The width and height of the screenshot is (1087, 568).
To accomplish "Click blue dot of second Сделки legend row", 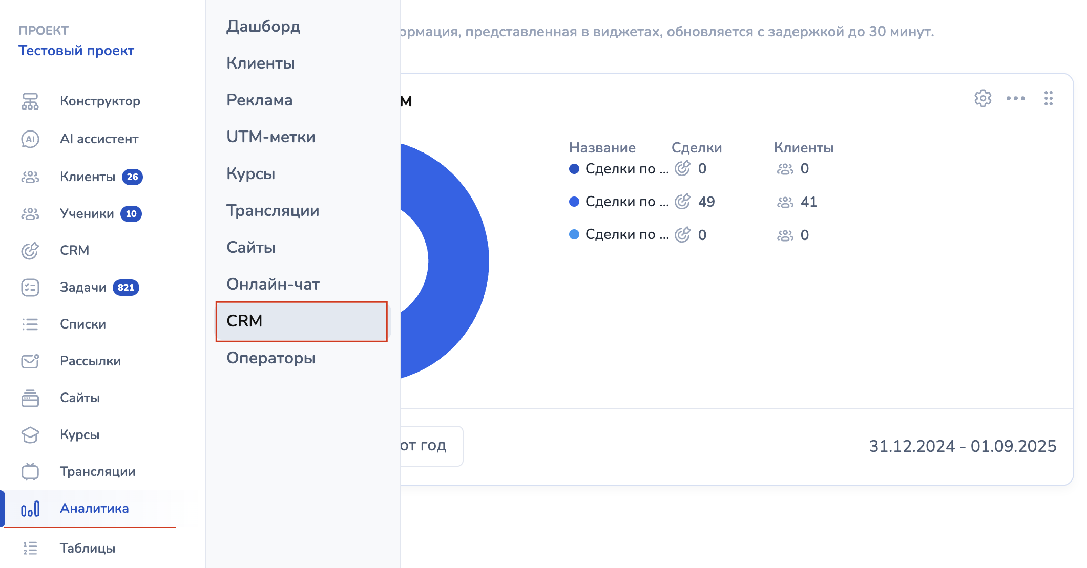I will tap(574, 202).
